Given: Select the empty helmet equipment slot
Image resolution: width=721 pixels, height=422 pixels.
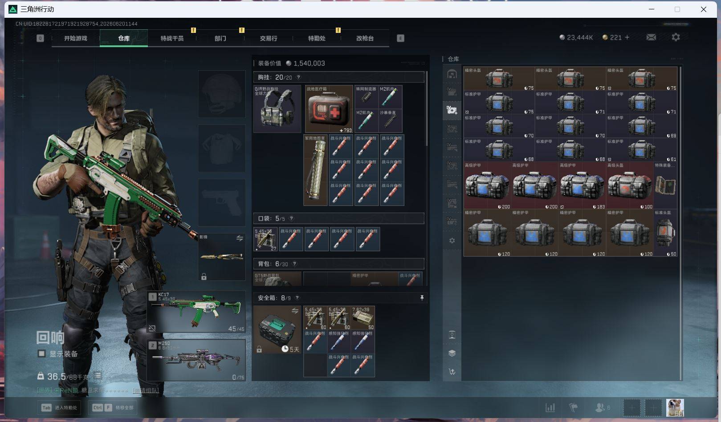Looking at the screenshot, I should click(x=222, y=94).
